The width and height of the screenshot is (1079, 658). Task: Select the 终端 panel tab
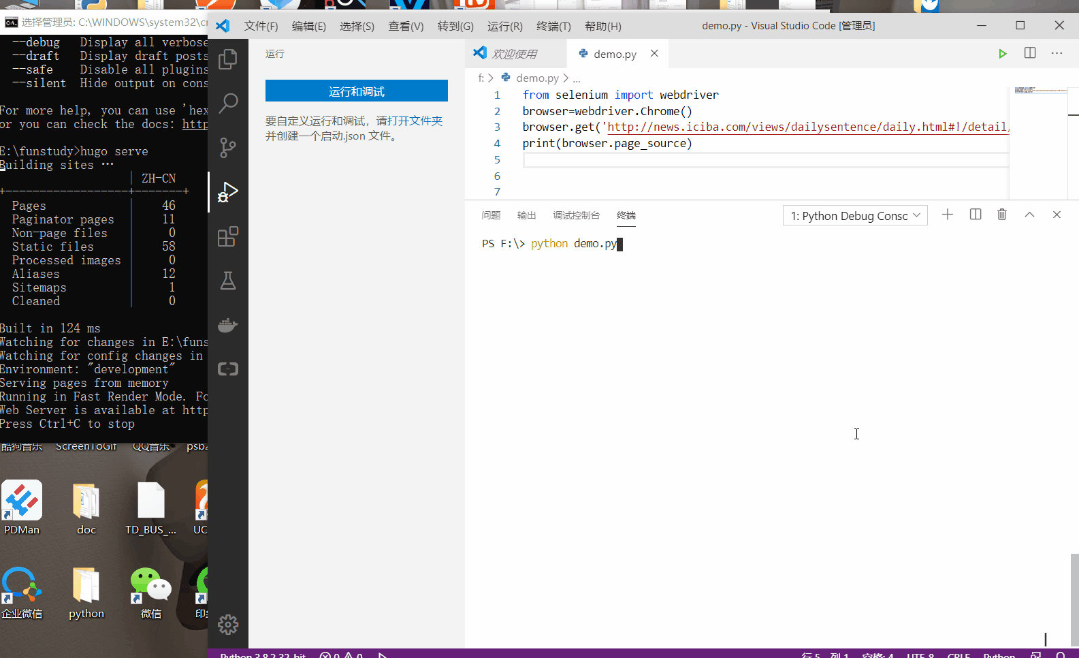(626, 215)
